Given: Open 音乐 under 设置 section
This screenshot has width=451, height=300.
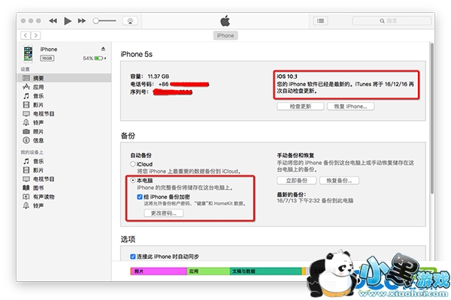Looking at the screenshot, I should coord(64,96).
